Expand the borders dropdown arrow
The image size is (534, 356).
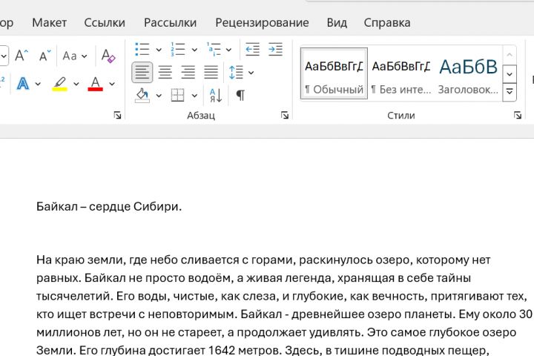(194, 96)
